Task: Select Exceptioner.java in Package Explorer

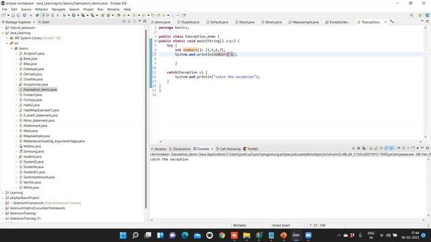Action: coord(36,85)
